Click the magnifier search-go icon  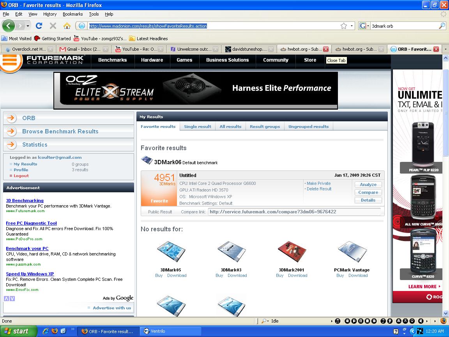pyautogui.click(x=442, y=26)
